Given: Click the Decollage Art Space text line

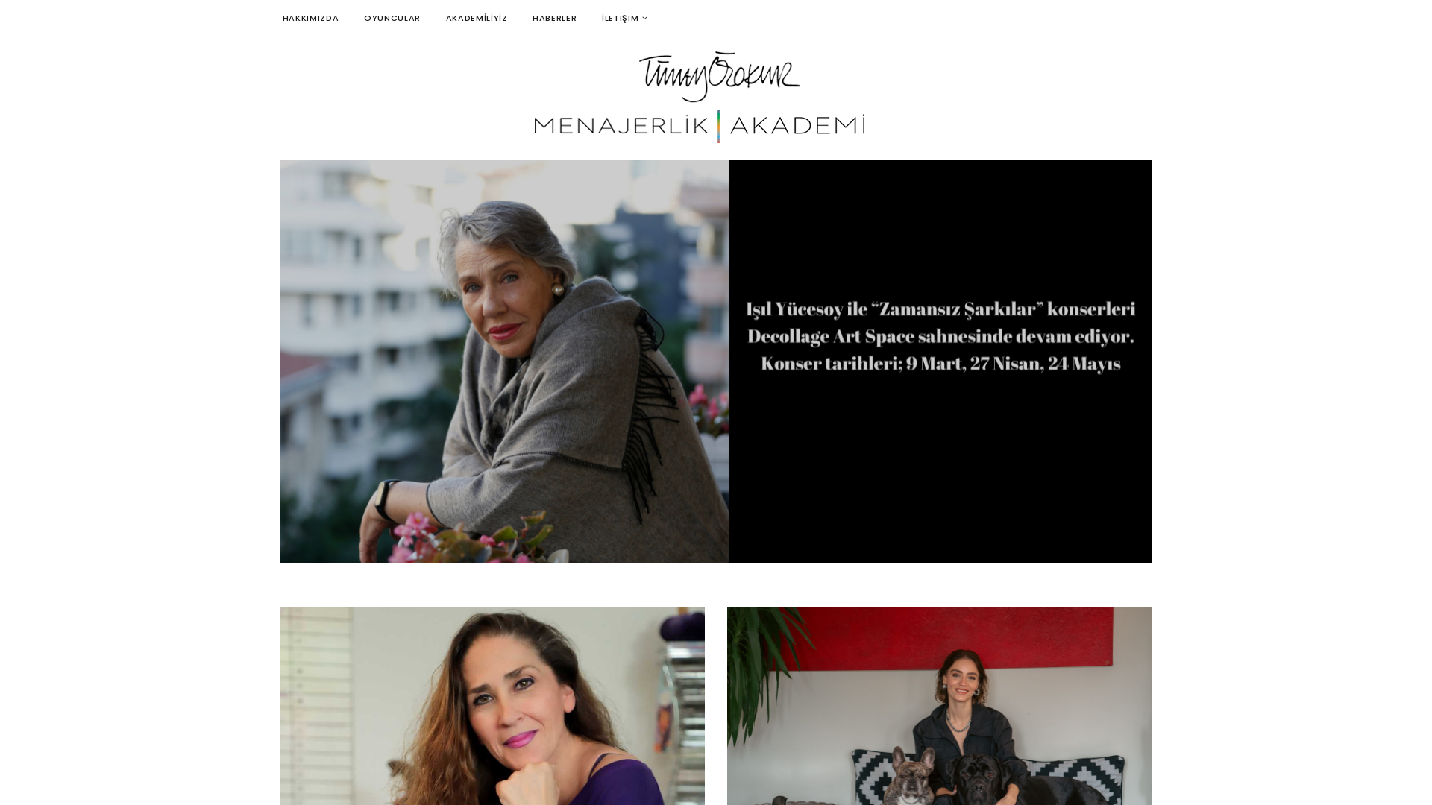Looking at the screenshot, I should (940, 336).
